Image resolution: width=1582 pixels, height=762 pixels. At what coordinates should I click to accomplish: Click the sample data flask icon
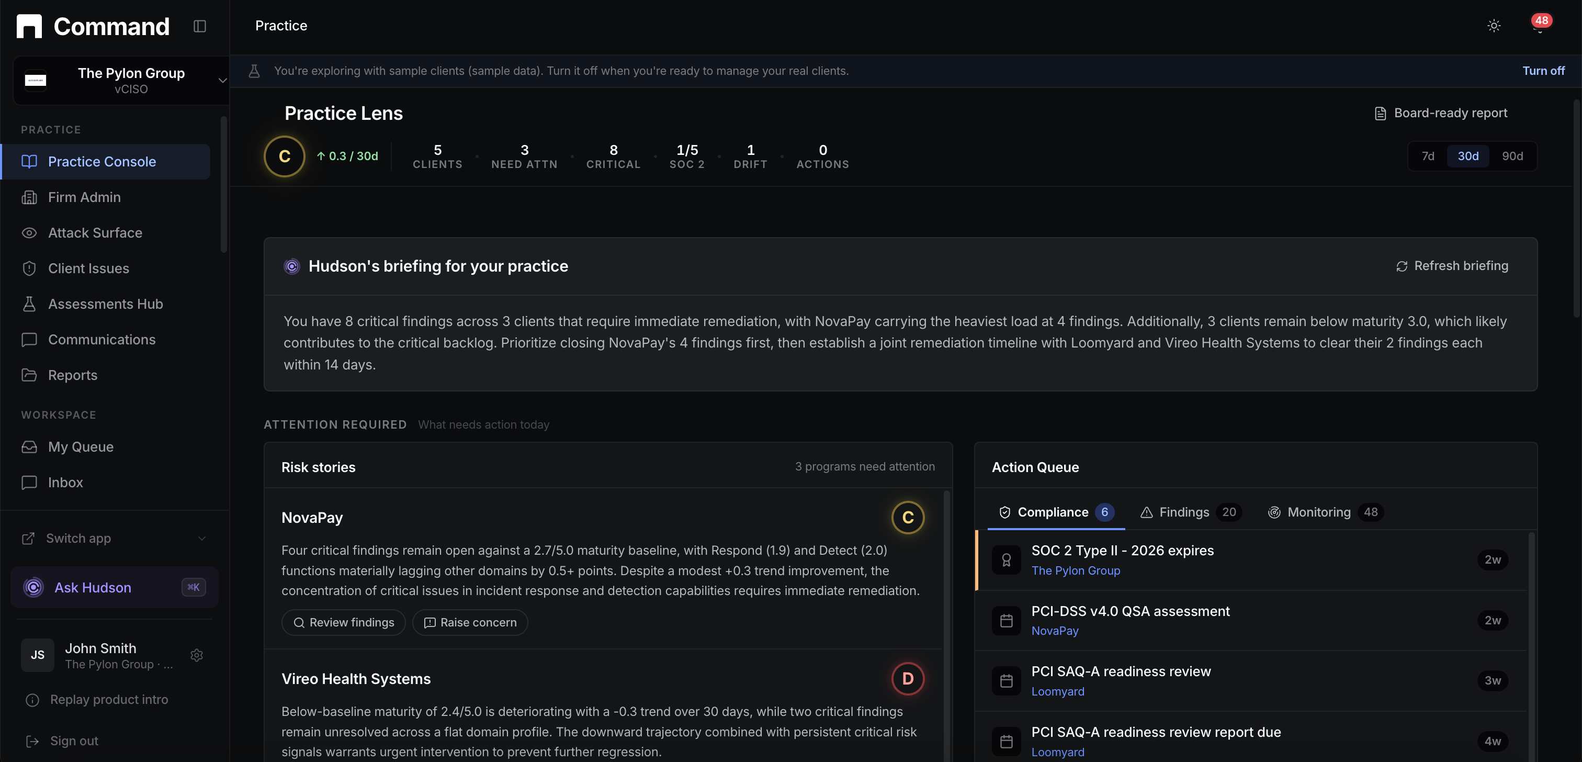[x=254, y=71]
